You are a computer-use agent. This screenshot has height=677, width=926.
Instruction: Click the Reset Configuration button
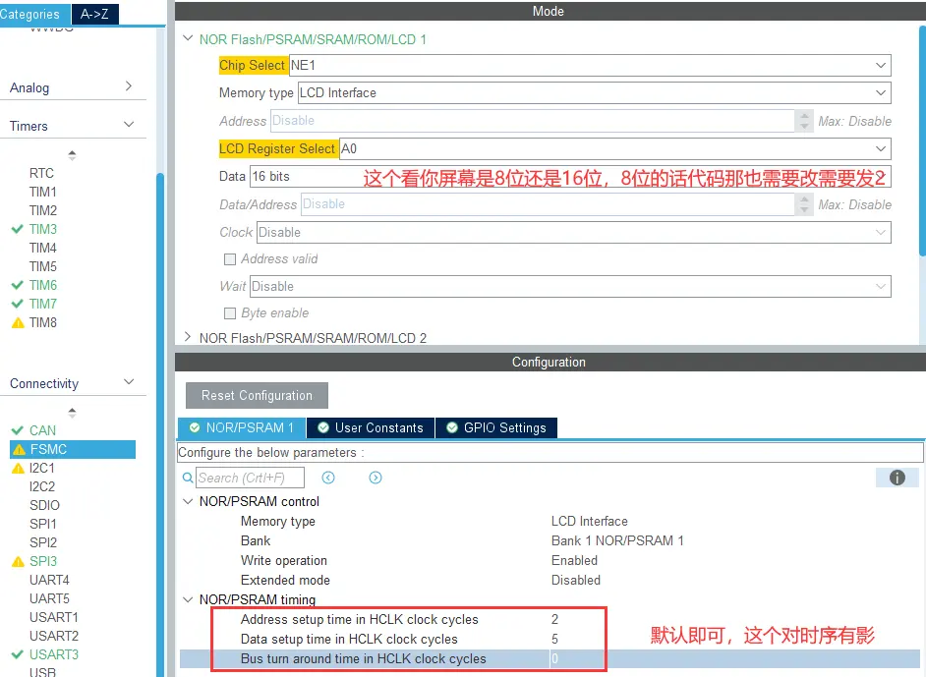pos(257,395)
